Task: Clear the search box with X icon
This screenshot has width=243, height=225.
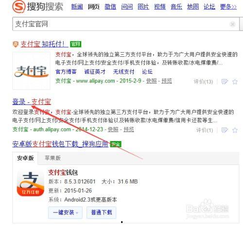Action: click(x=232, y=24)
